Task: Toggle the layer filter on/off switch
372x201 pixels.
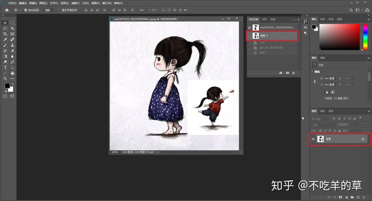Action: click(x=361, y=118)
